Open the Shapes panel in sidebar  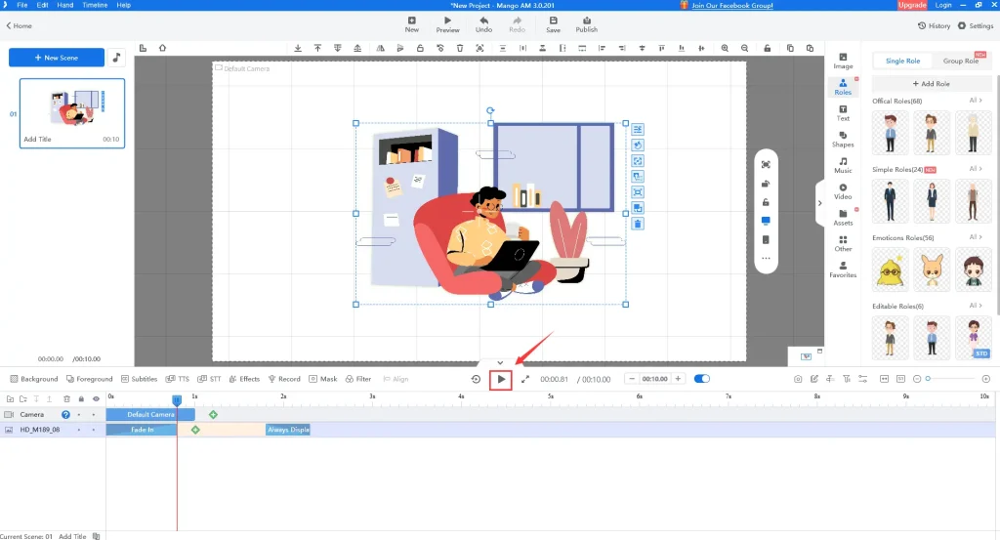tap(843, 139)
